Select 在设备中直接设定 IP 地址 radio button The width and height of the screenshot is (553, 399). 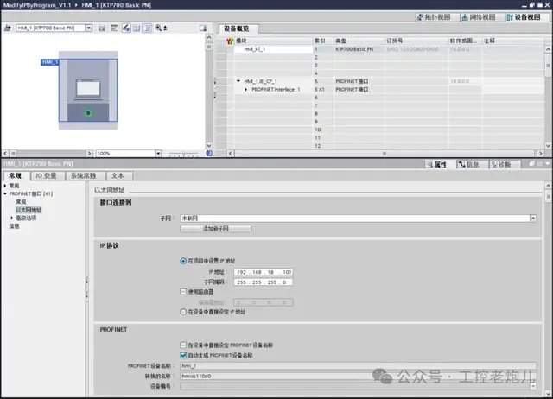[x=183, y=312]
